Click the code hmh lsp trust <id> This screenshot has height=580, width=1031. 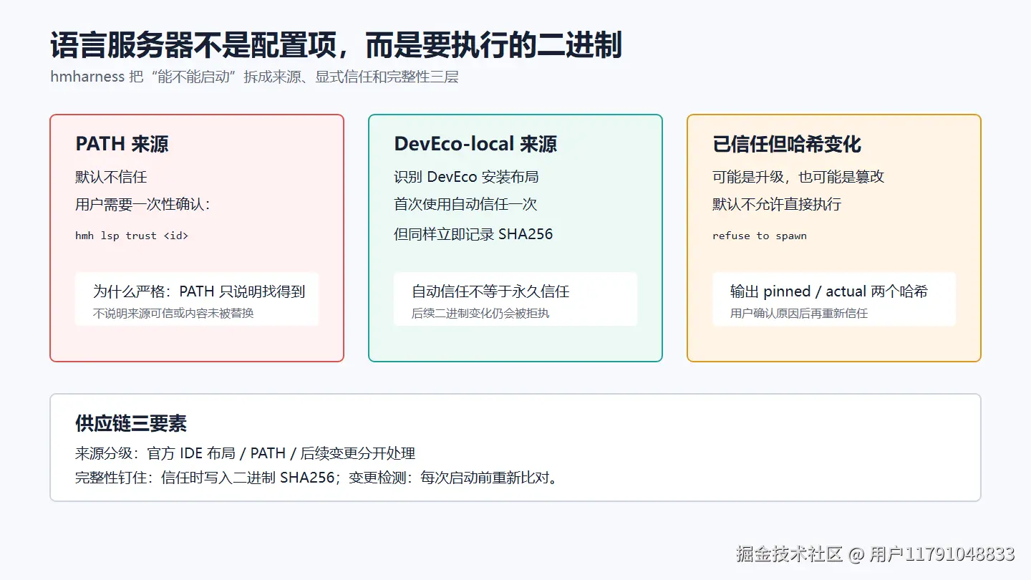(x=132, y=236)
